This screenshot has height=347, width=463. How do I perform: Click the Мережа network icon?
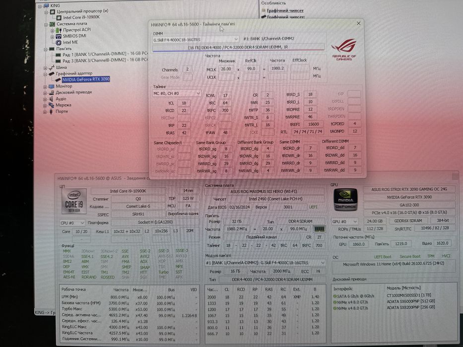pyautogui.click(x=52, y=105)
